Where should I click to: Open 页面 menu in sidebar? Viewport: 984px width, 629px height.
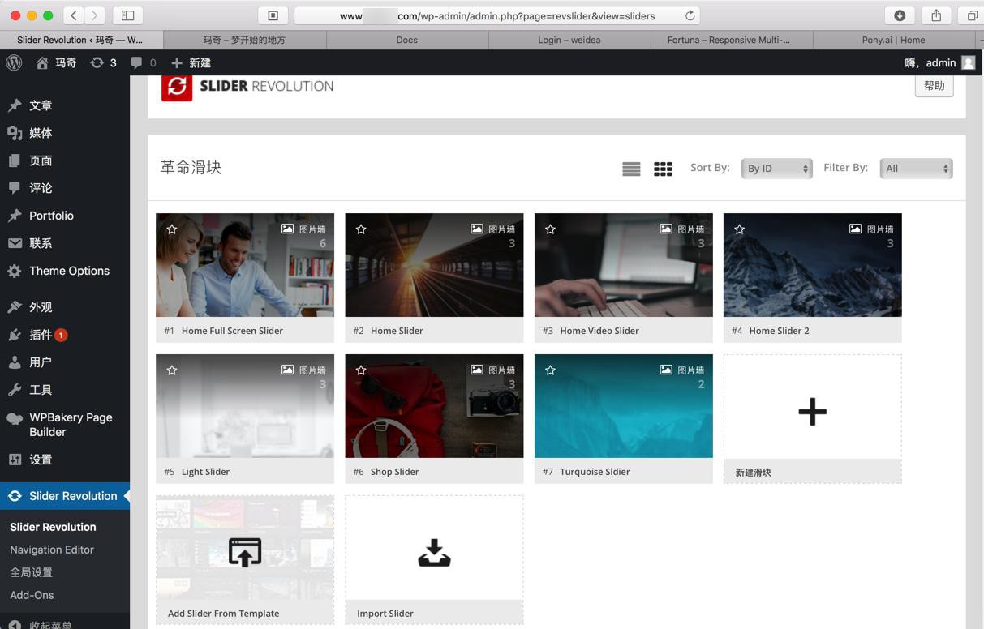click(65, 160)
